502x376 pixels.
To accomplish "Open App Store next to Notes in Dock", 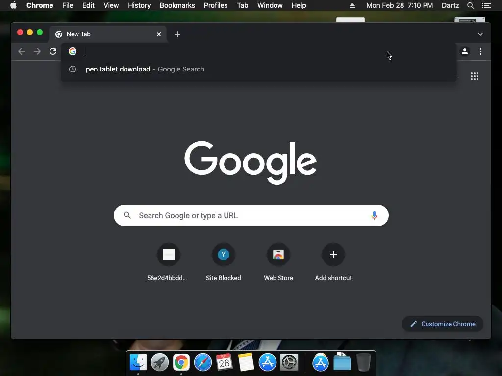I will [268, 363].
